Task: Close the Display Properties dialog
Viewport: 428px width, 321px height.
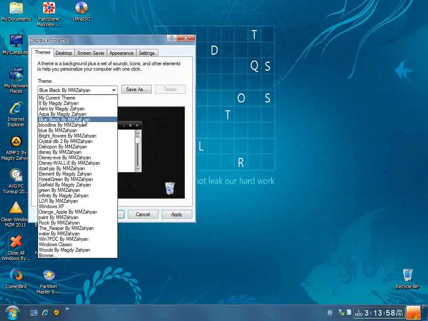Action: [186, 38]
